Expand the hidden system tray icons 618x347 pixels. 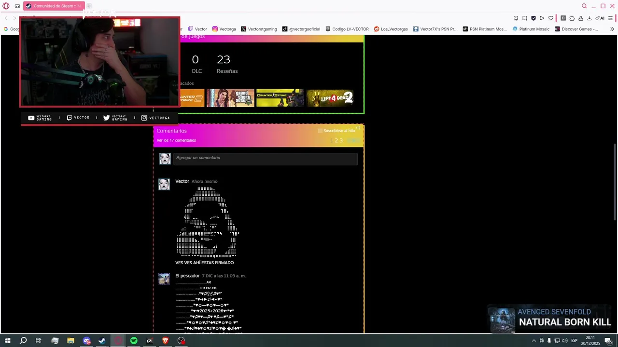534,341
